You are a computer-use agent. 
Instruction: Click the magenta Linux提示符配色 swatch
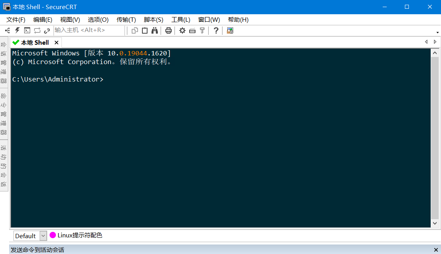53,235
